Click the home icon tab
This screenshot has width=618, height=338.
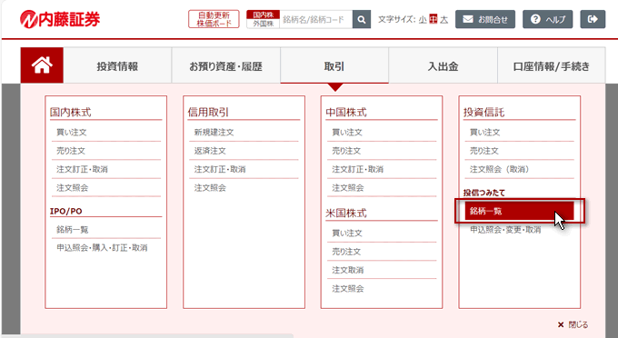42,65
